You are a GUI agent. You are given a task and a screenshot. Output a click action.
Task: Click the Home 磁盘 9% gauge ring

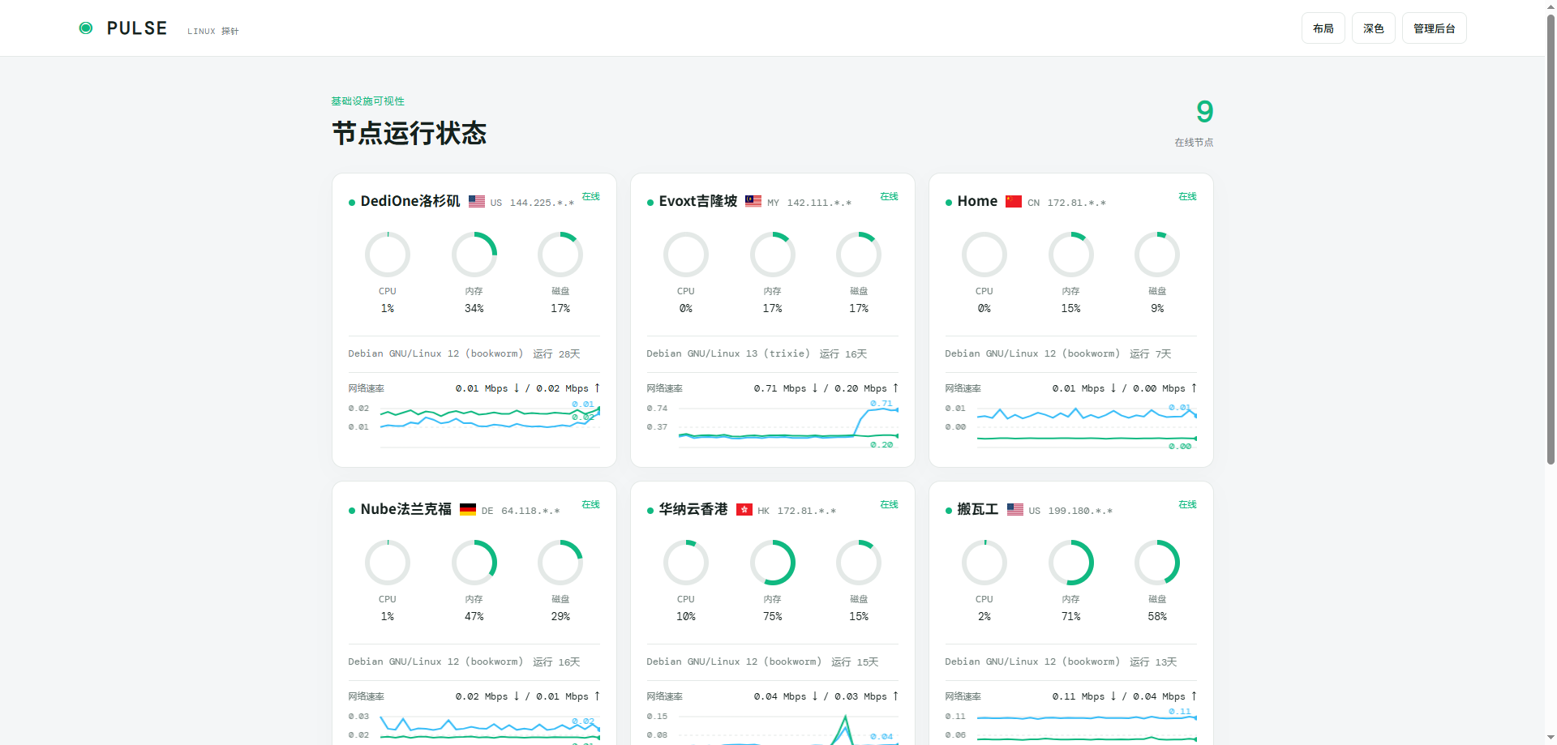click(1157, 255)
